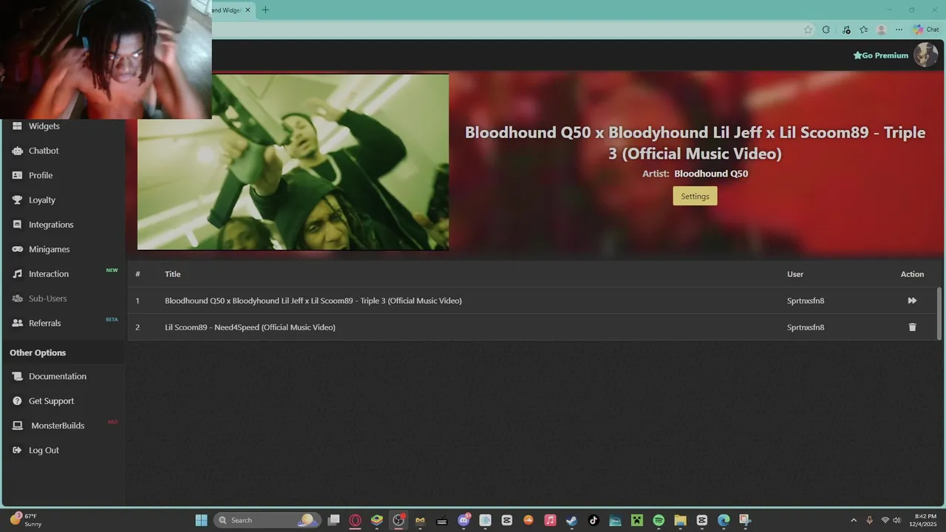
Task: Click the MonsterBuilds laptop icon
Action: 18,426
